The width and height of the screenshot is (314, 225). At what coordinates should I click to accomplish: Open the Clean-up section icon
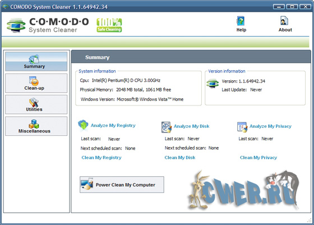pos(34,81)
